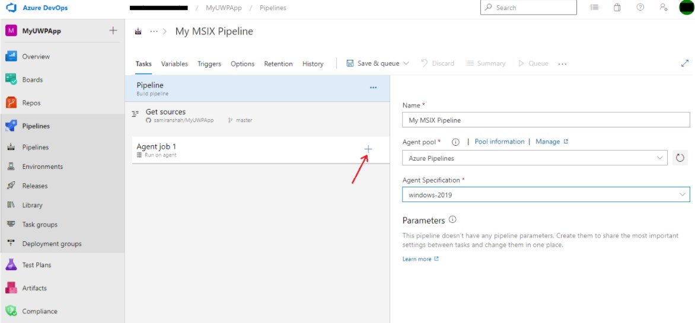Click the Discard button

438,63
